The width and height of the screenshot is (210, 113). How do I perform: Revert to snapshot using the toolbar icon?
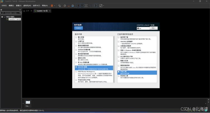(69, 6)
